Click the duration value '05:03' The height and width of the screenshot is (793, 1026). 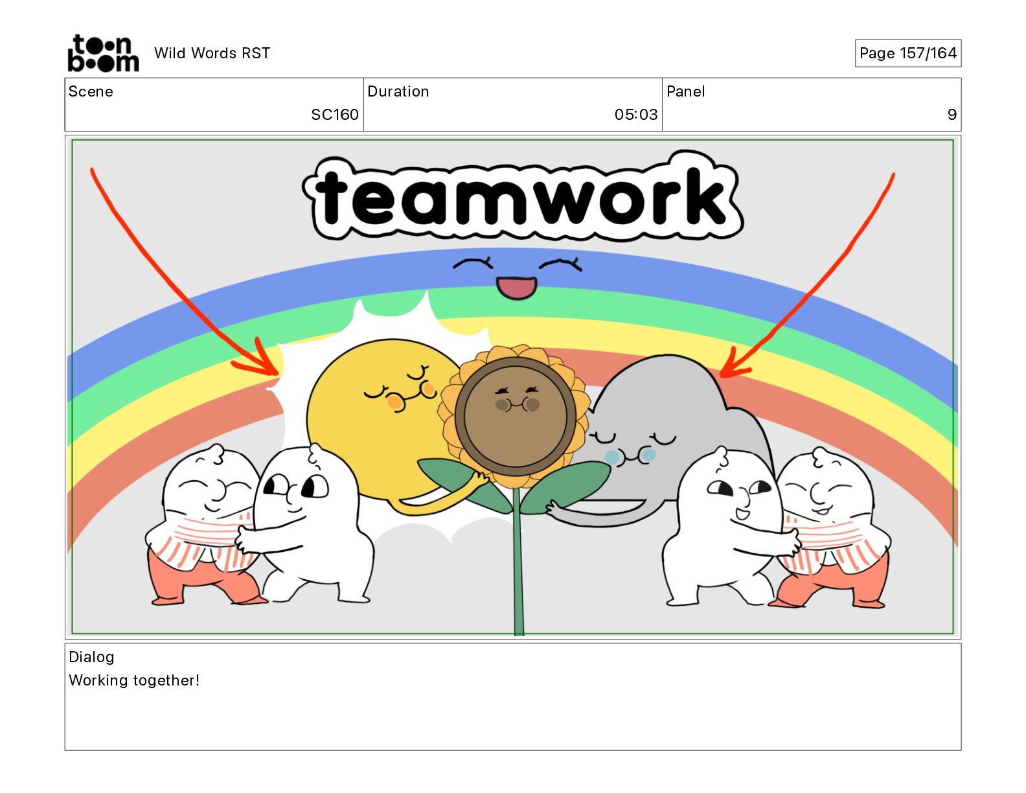(x=635, y=115)
